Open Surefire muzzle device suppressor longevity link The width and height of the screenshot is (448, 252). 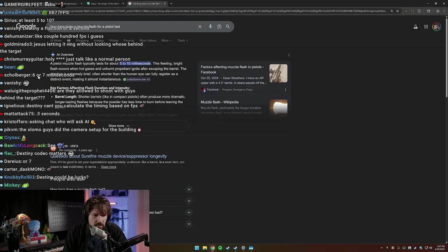point(108,156)
